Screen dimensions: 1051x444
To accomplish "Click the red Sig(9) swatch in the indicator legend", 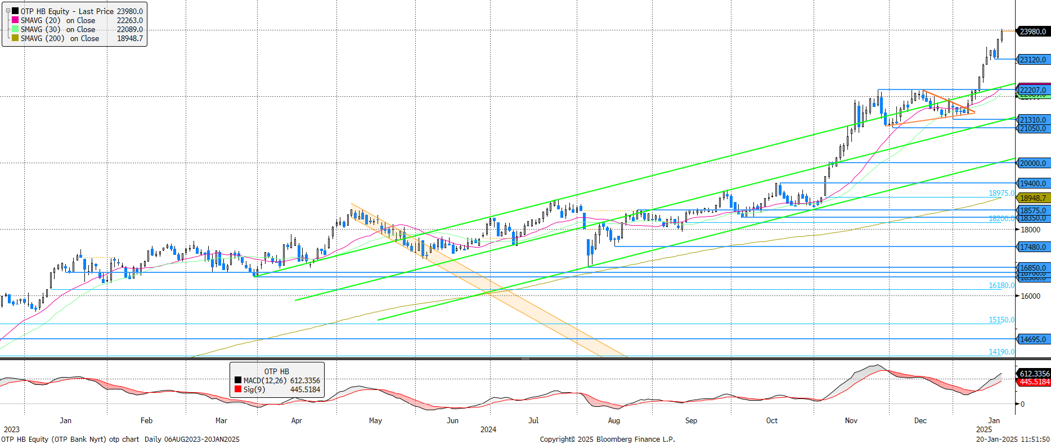I will coord(238,389).
